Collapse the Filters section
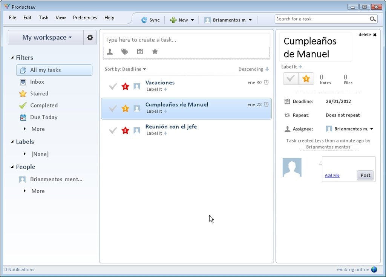Screen dimensions: 386x277 click(x=12, y=57)
